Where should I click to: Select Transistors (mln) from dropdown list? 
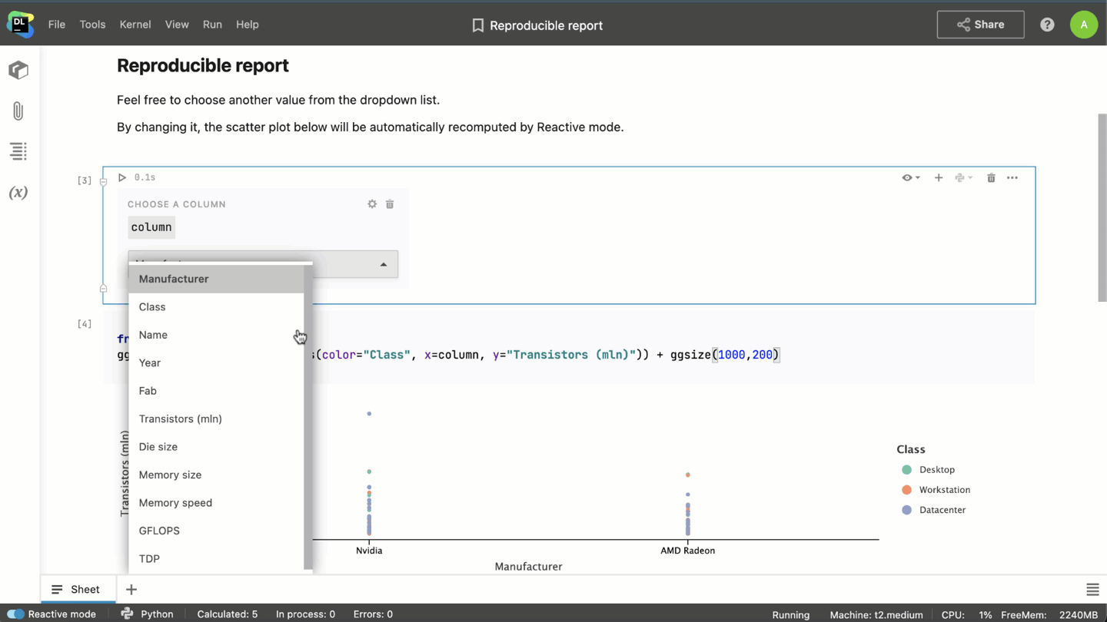point(181,419)
